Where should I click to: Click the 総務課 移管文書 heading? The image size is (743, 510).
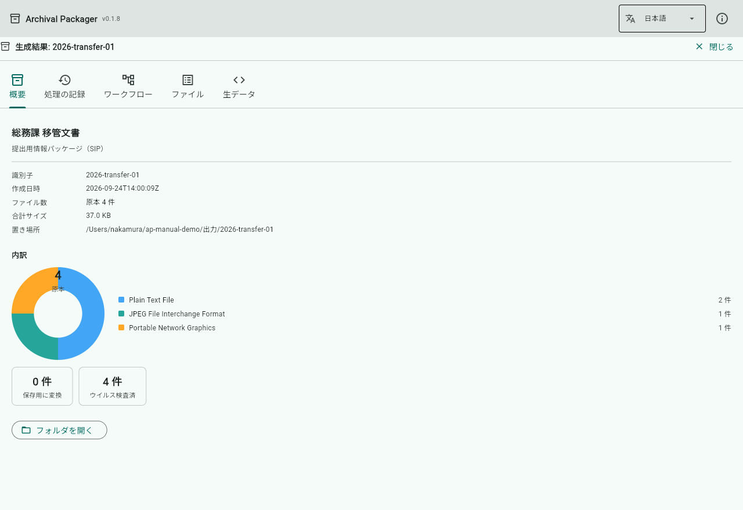tap(46, 133)
